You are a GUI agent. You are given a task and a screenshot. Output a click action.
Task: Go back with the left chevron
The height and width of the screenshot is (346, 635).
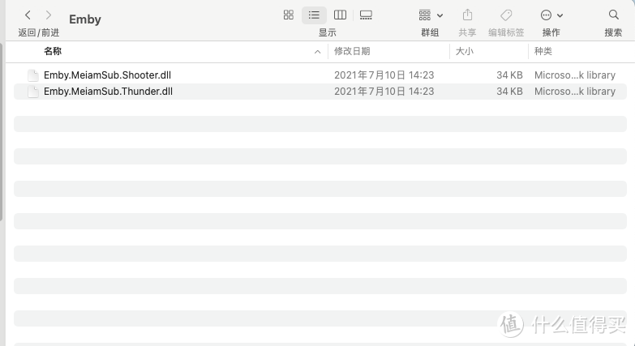[28, 15]
